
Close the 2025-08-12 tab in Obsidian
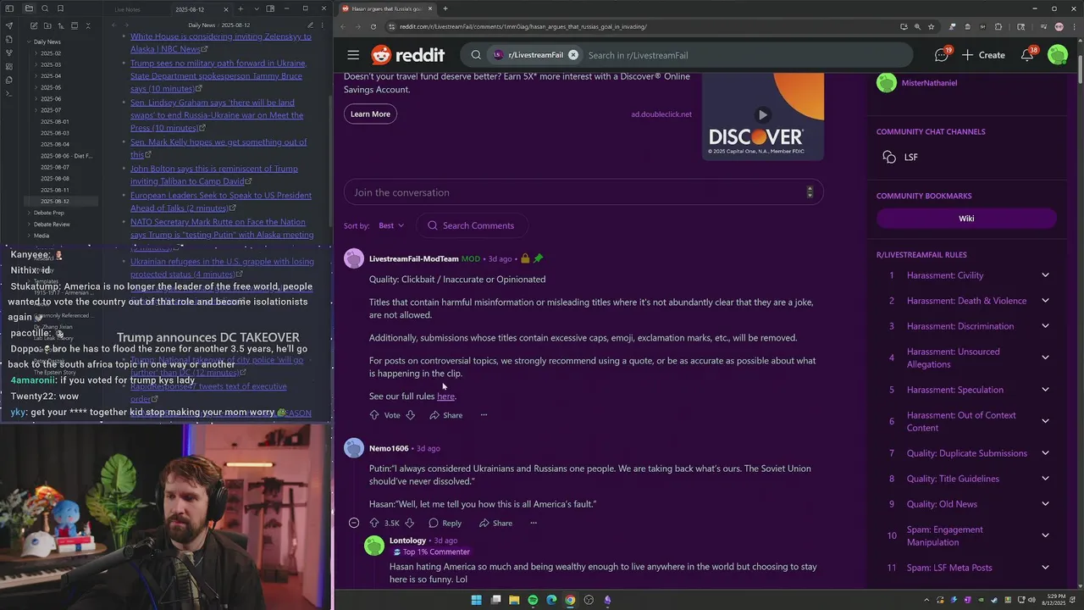tap(226, 9)
